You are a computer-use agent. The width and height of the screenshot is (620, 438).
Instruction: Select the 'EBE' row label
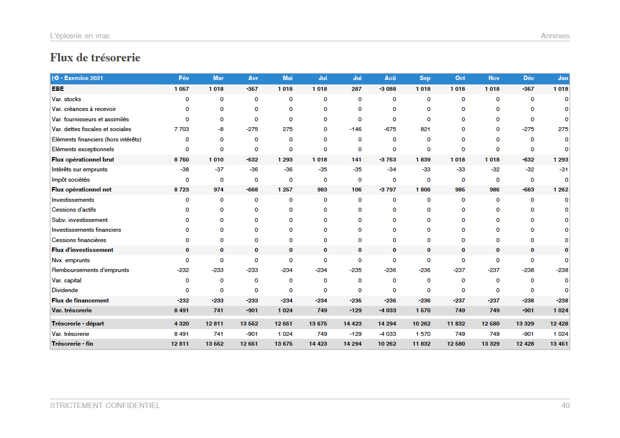57,89
